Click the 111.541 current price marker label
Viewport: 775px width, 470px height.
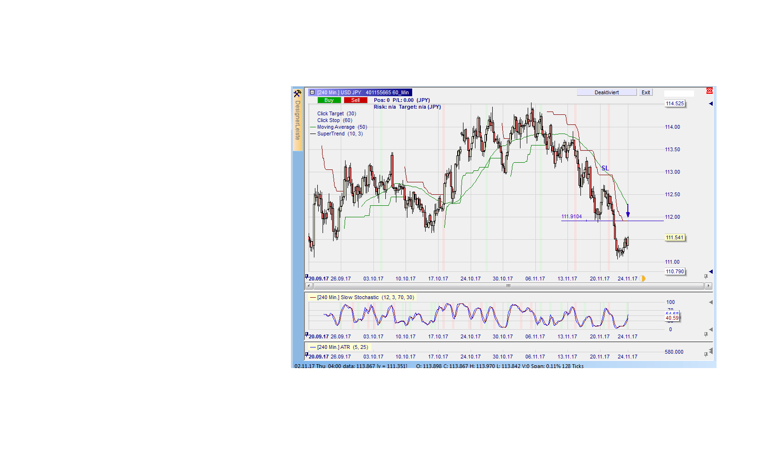675,237
